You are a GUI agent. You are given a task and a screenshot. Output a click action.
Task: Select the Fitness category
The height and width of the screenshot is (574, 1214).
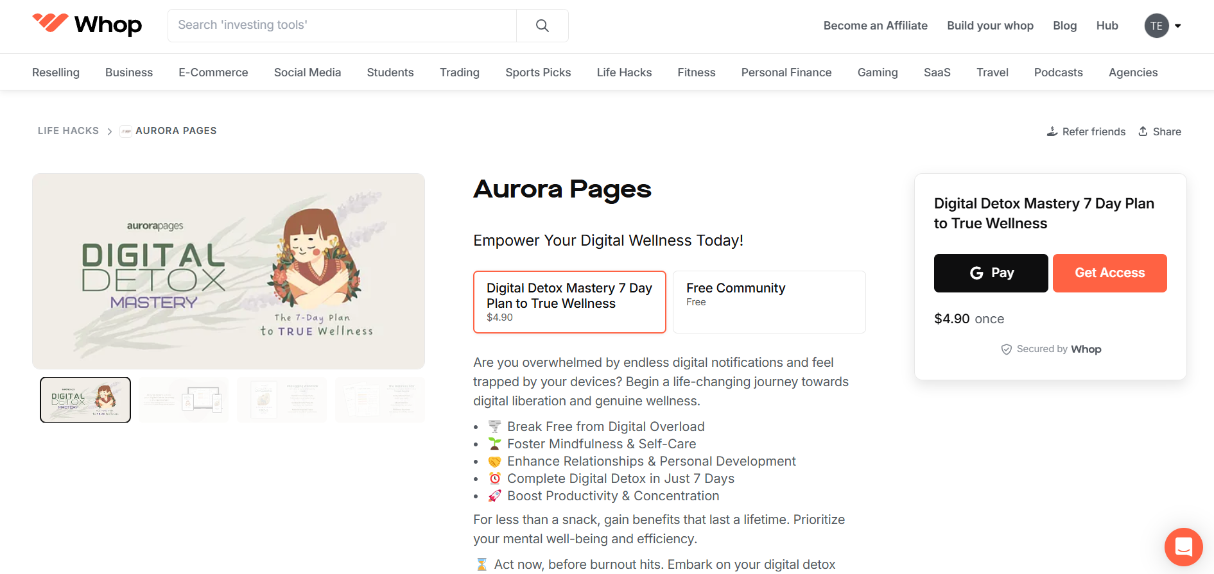697,72
